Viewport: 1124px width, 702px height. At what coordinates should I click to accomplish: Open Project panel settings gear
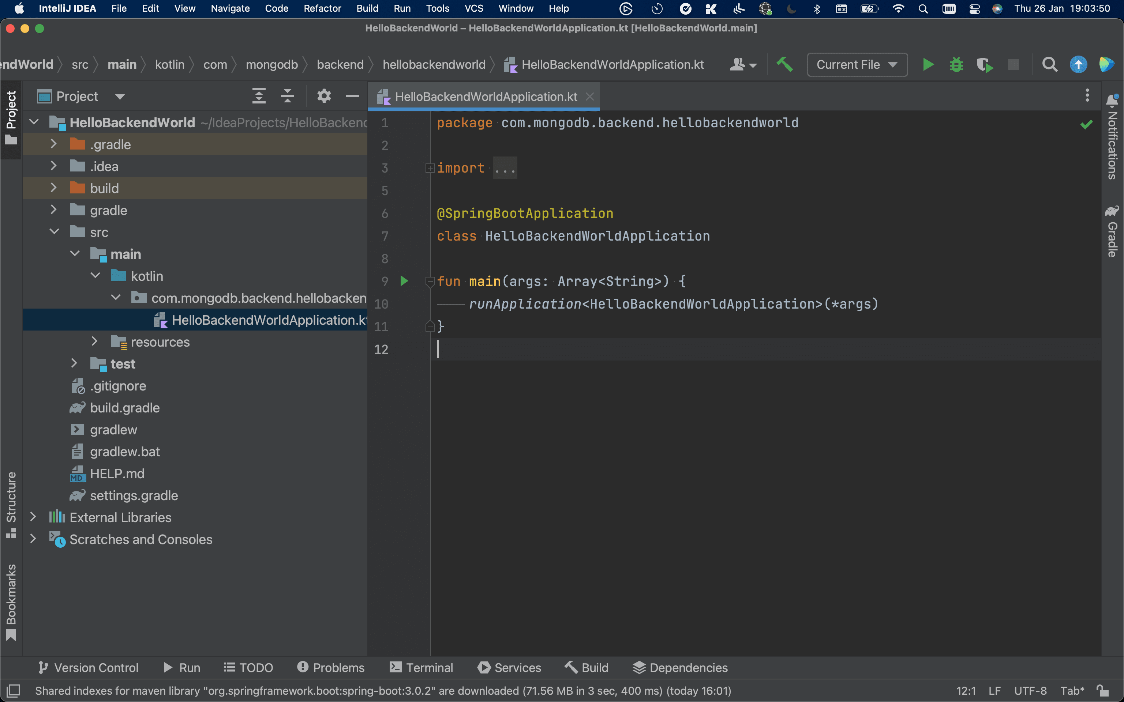[x=324, y=96]
